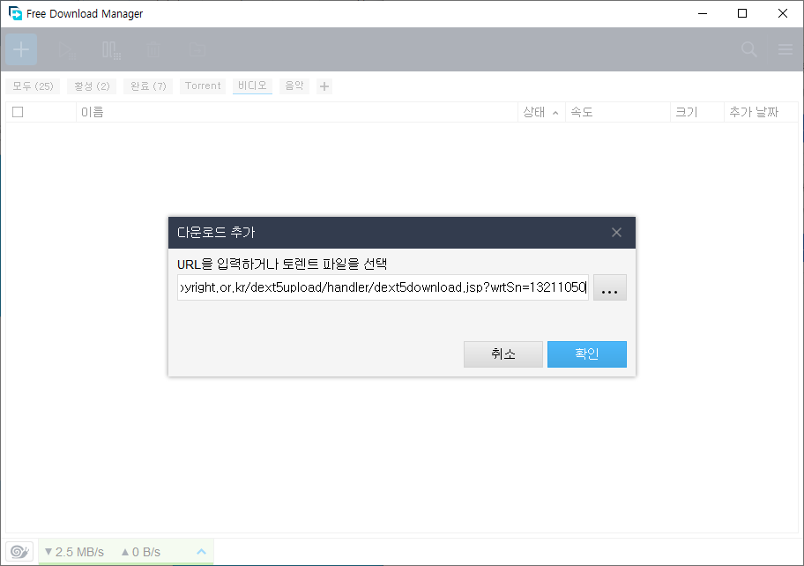The width and height of the screenshot is (804, 566).
Task: Select the 비디오 filter tab
Action: [x=252, y=86]
